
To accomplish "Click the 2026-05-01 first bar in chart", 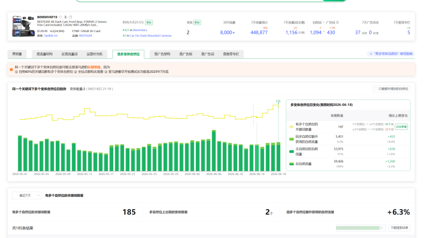I will (x=20, y=153).
